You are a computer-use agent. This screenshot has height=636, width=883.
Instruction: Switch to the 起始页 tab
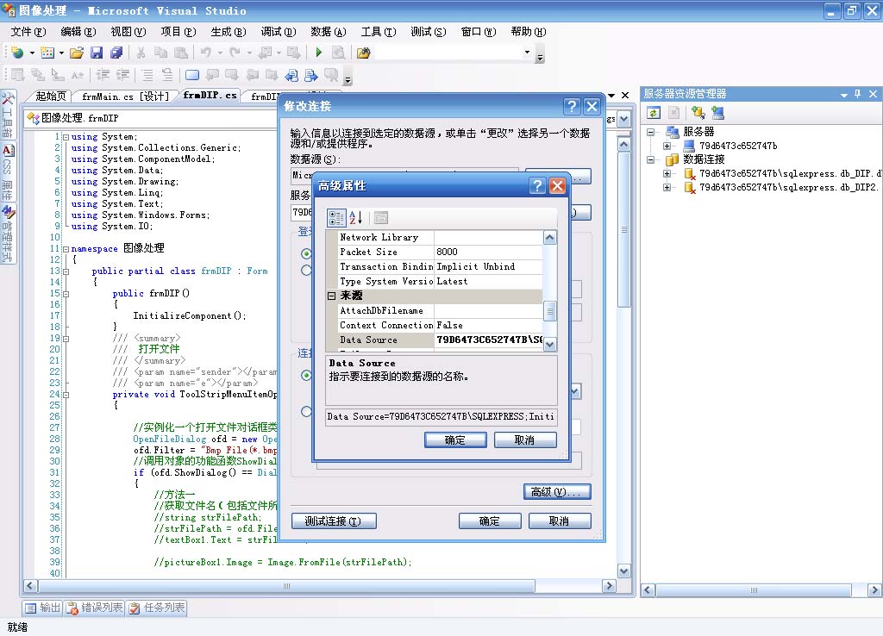pos(51,97)
